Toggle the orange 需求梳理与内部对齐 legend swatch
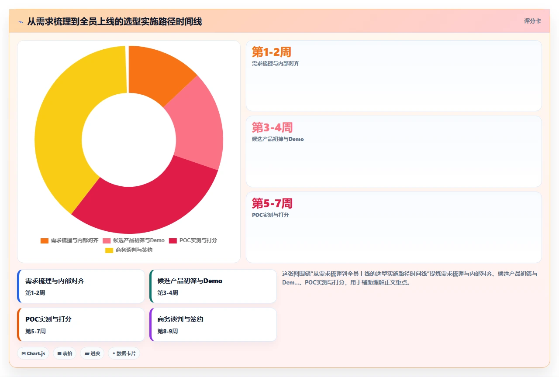 44,240
